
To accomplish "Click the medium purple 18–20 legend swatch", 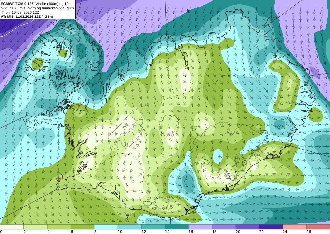I will coord(224,227).
